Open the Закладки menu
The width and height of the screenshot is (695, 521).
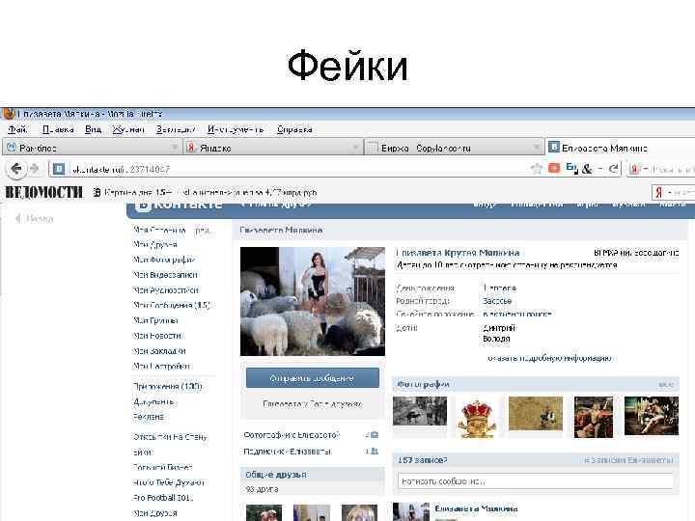tap(176, 129)
